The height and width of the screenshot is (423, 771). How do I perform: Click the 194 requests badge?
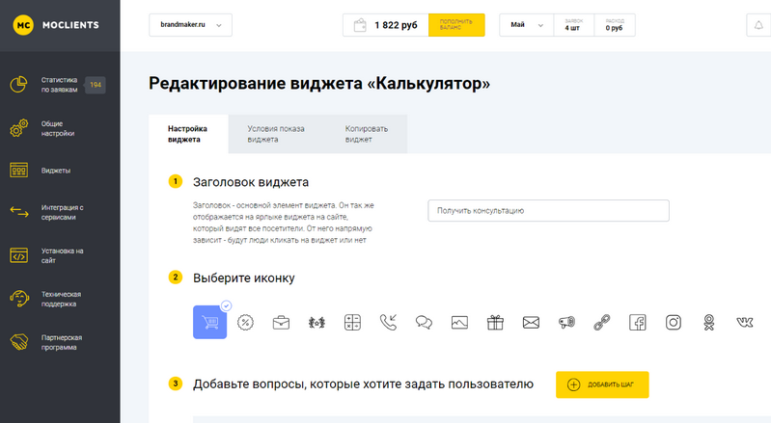pos(96,85)
